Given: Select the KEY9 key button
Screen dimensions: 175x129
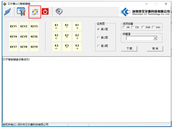Looking at the screenshot, I should click(x=34, y=47).
